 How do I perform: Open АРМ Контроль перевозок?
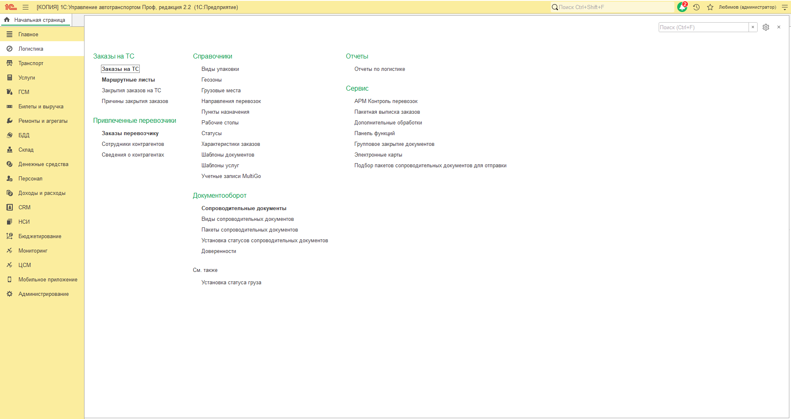pos(386,101)
